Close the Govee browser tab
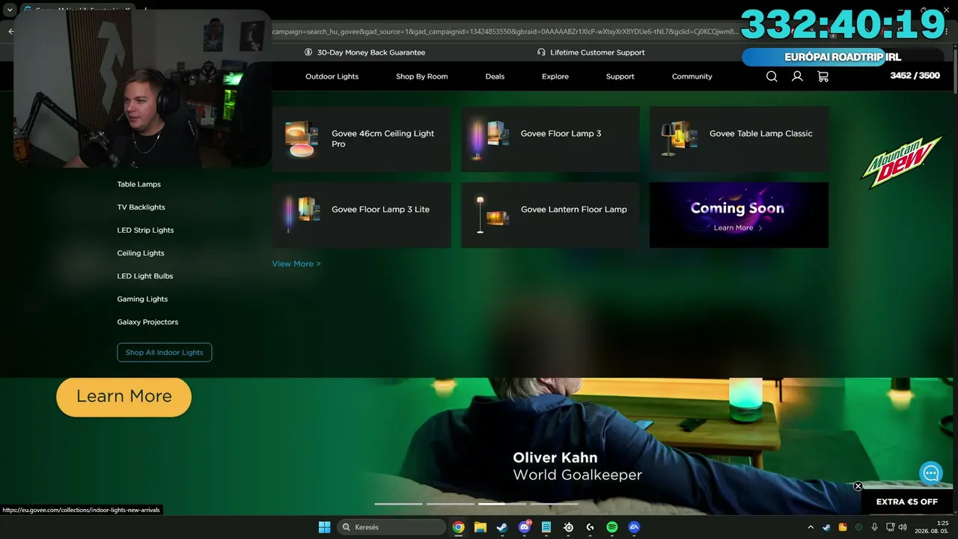The image size is (958, 539). point(128,10)
